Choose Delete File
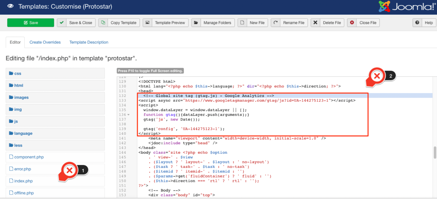 click(332, 23)
